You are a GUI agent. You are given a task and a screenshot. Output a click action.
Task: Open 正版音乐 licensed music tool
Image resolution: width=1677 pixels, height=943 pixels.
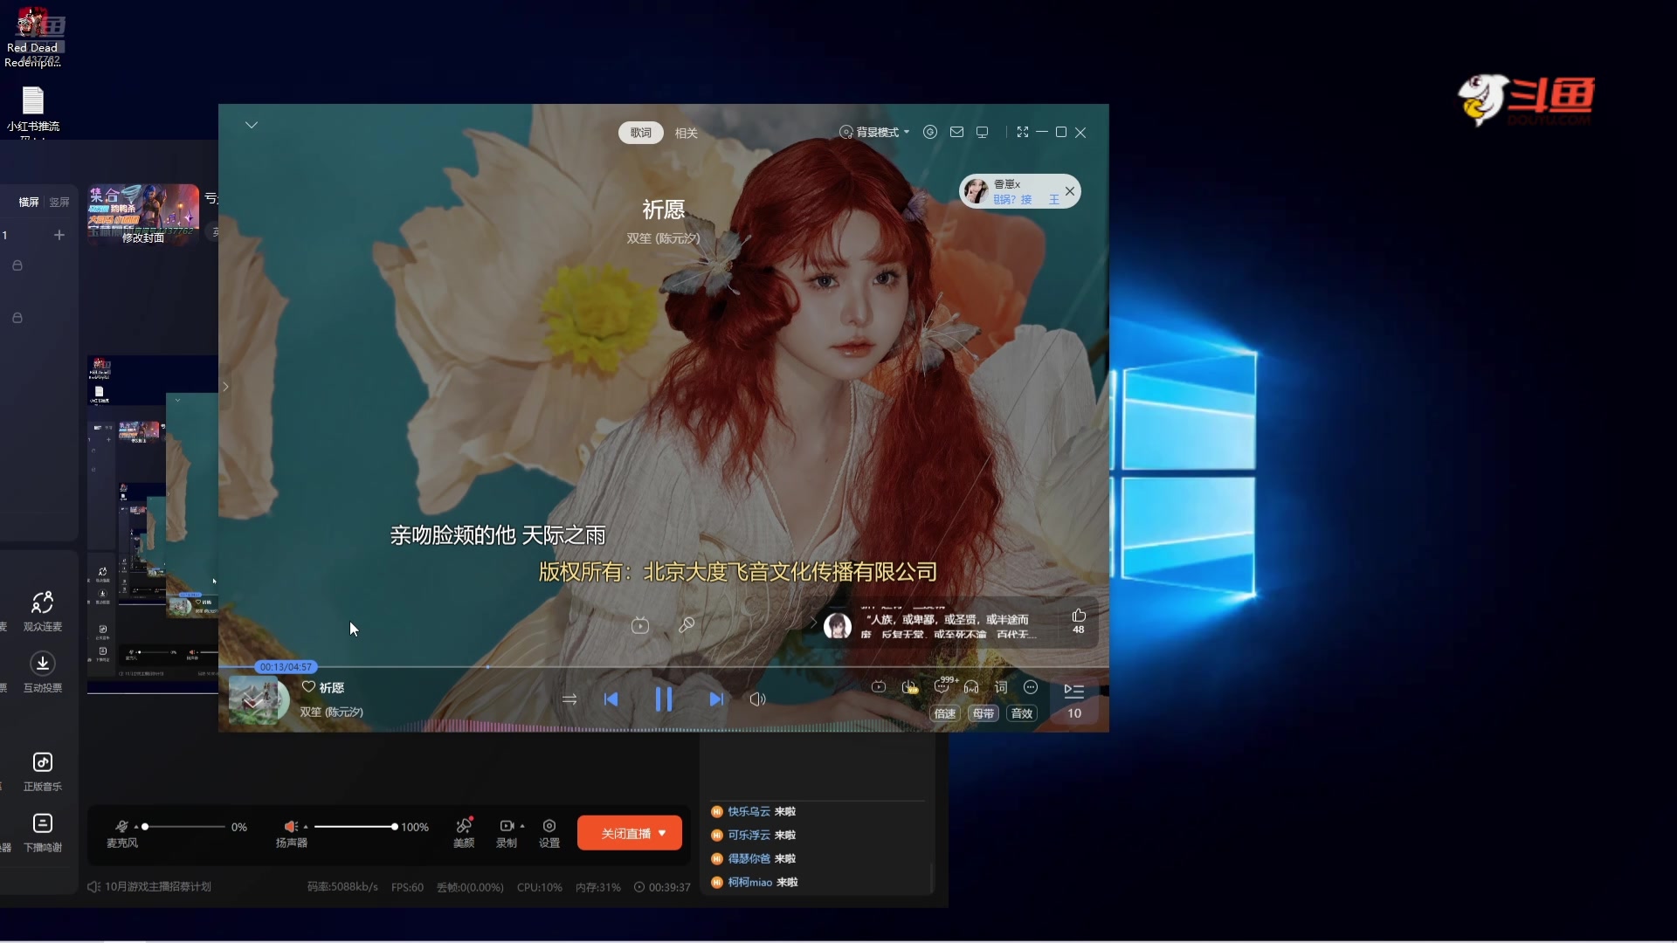click(x=43, y=772)
